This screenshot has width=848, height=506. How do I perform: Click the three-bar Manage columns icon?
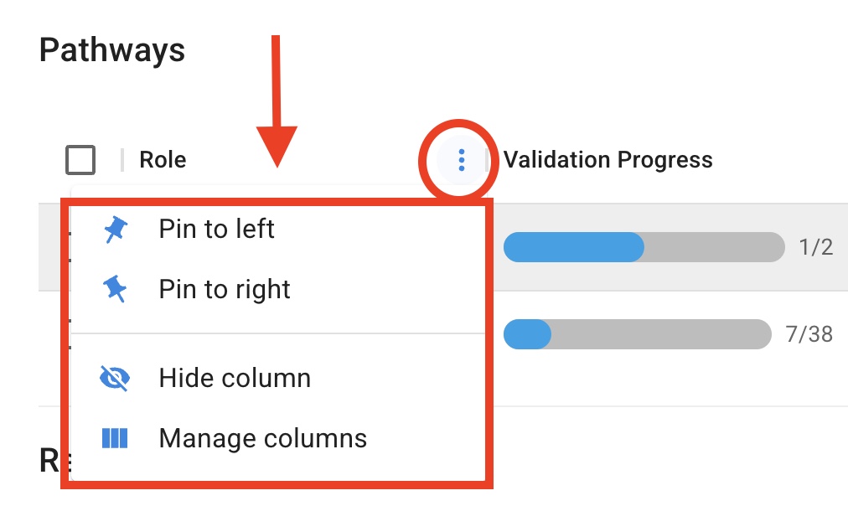115,438
